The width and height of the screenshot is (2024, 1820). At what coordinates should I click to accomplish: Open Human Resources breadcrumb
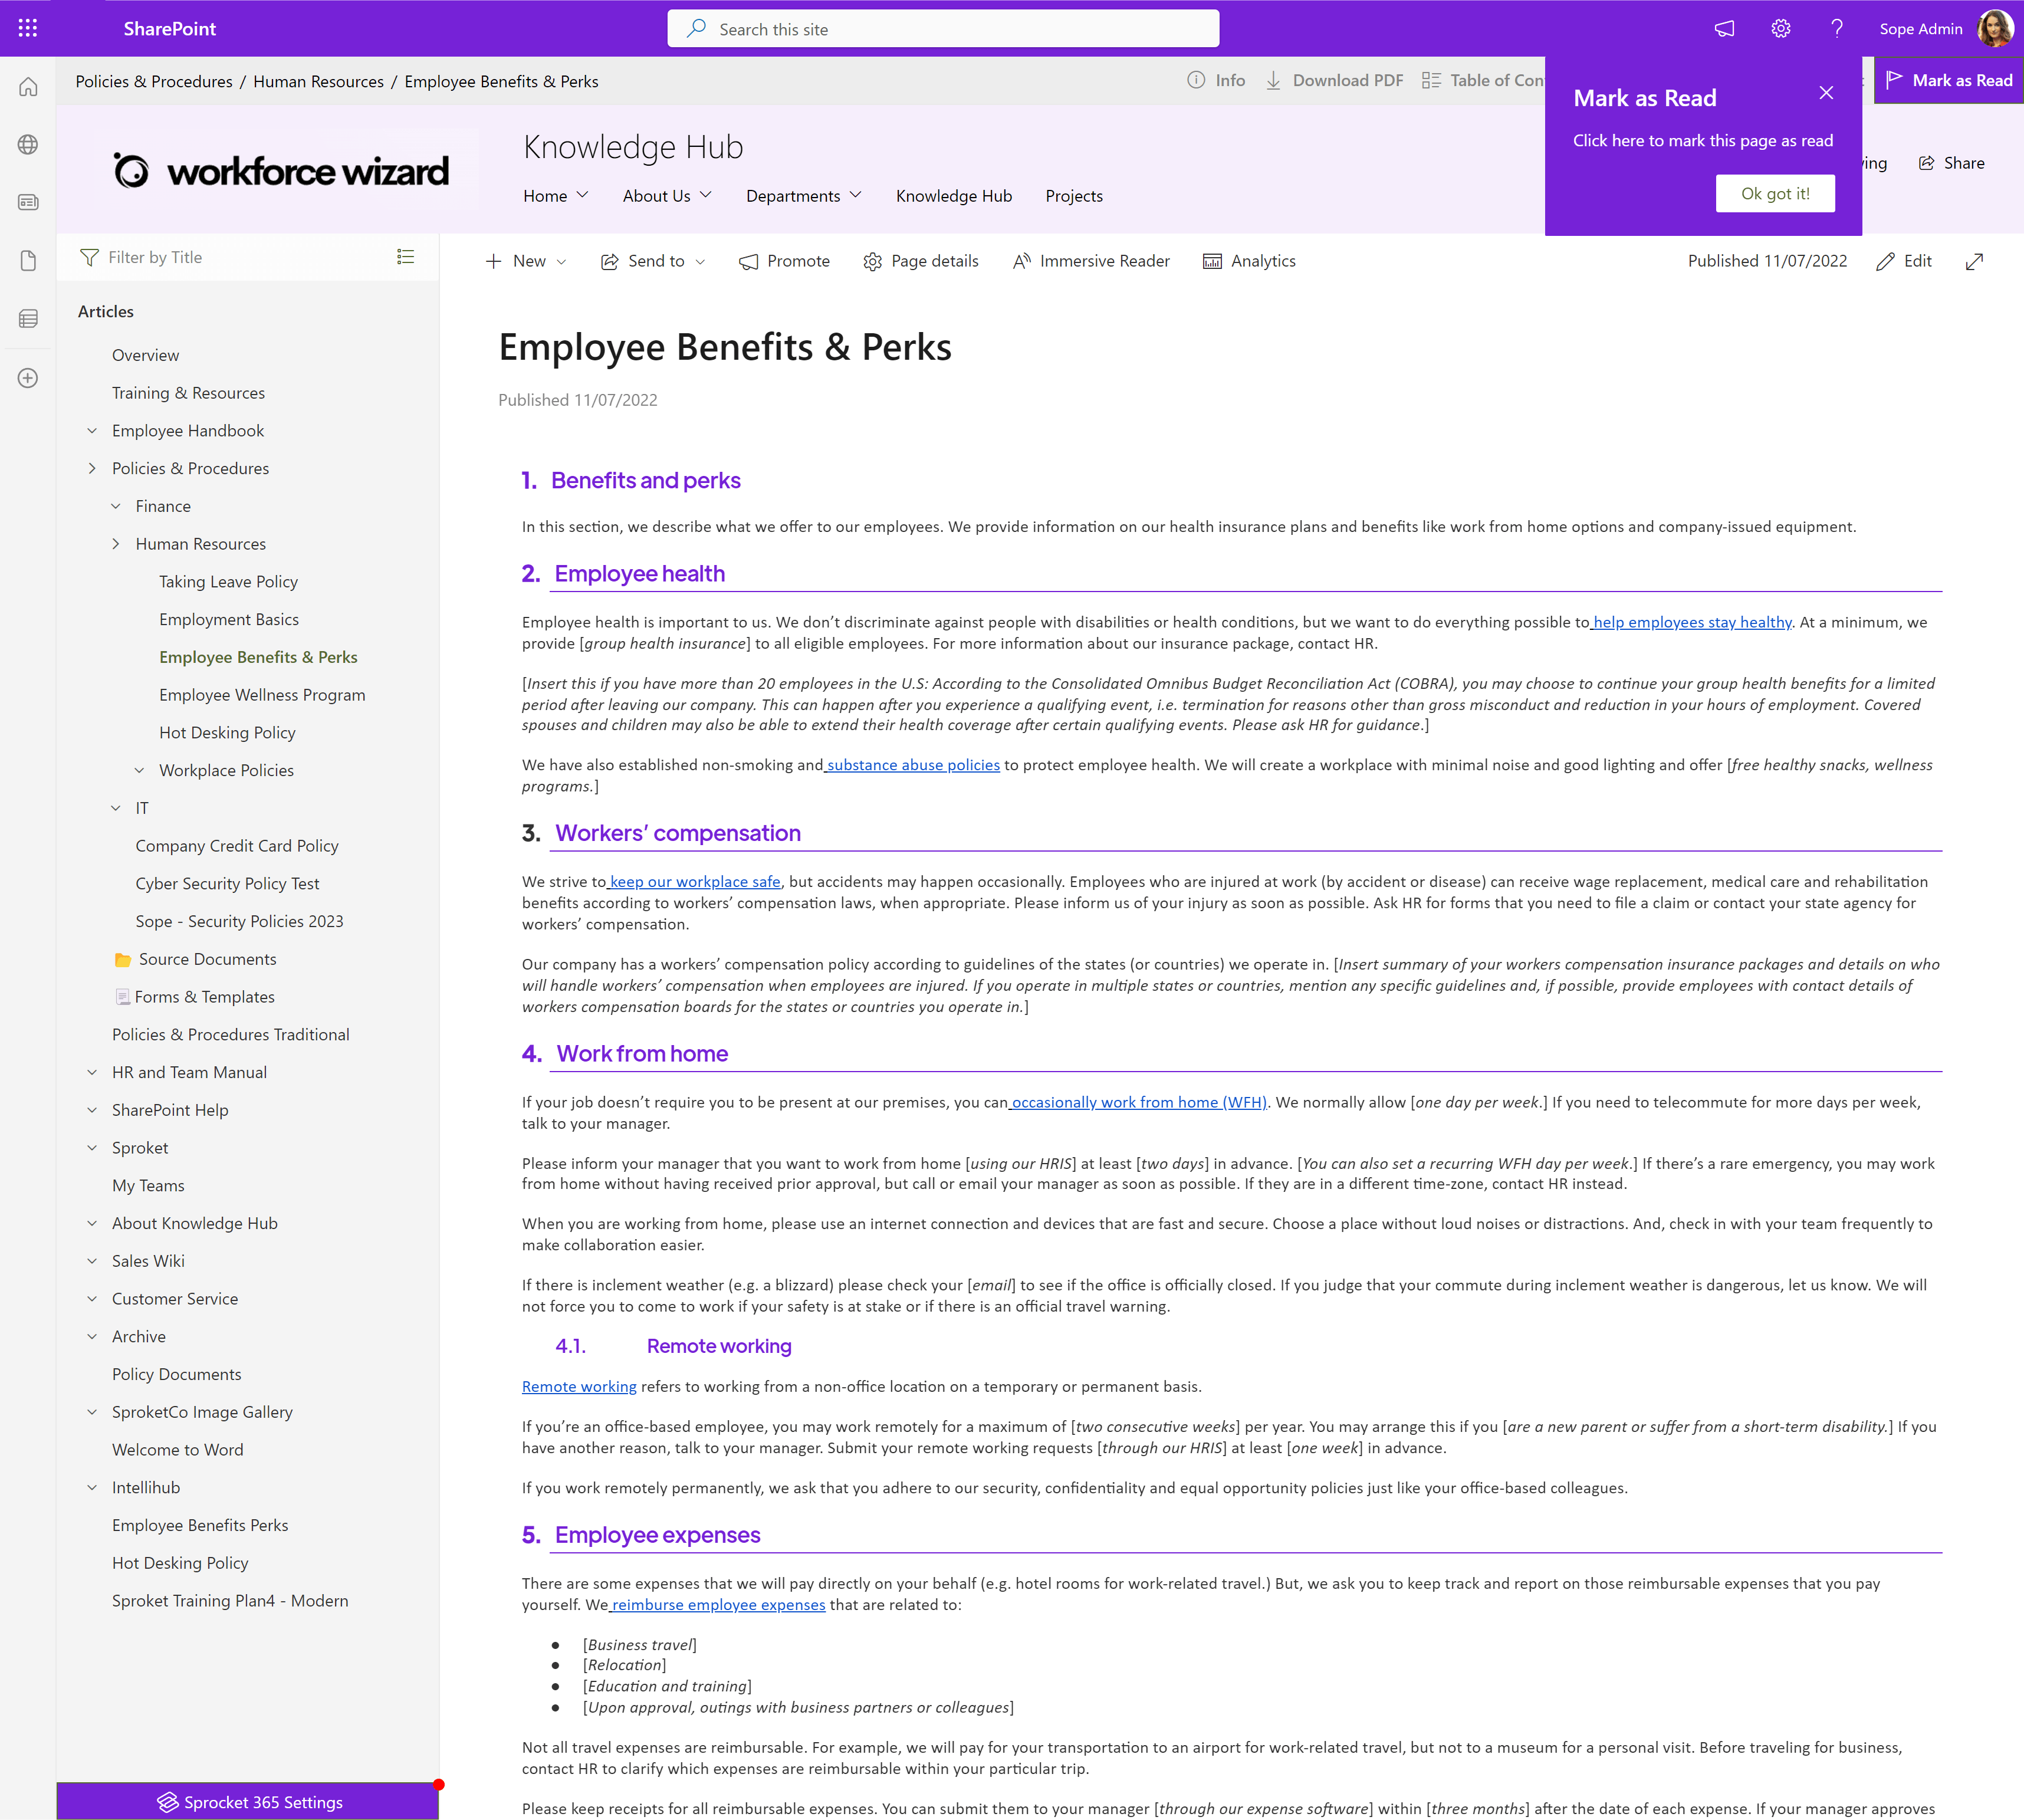tap(318, 82)
